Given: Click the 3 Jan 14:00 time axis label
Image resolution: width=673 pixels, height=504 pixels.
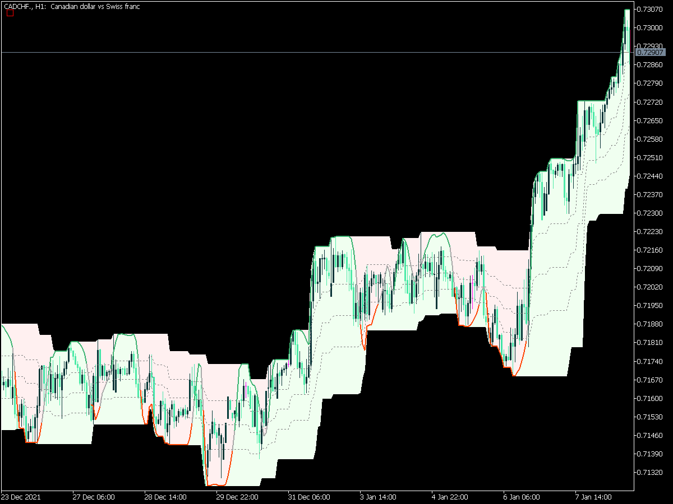Looking at the screenshot, I should tap(379, 497).
